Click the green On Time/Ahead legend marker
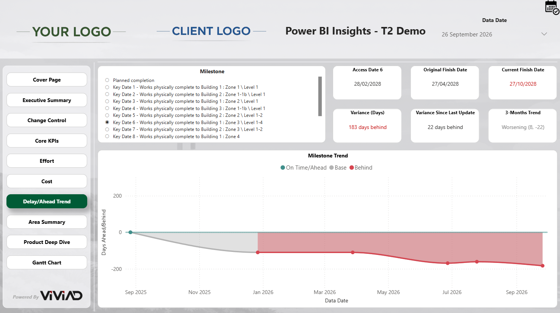560x313 pixels. point(283,168)
